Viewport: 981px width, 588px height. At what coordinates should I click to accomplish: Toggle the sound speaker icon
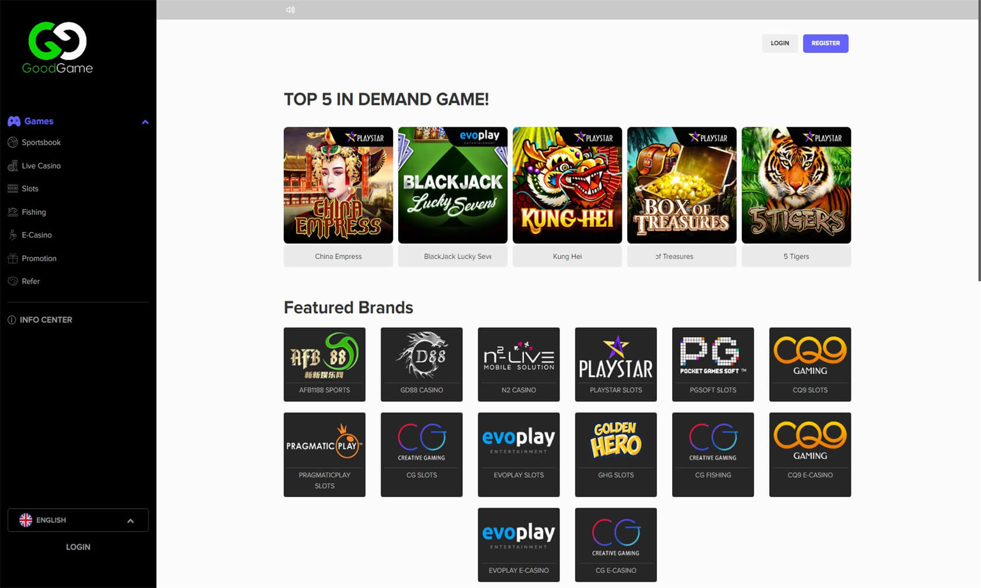coord(290,10)
